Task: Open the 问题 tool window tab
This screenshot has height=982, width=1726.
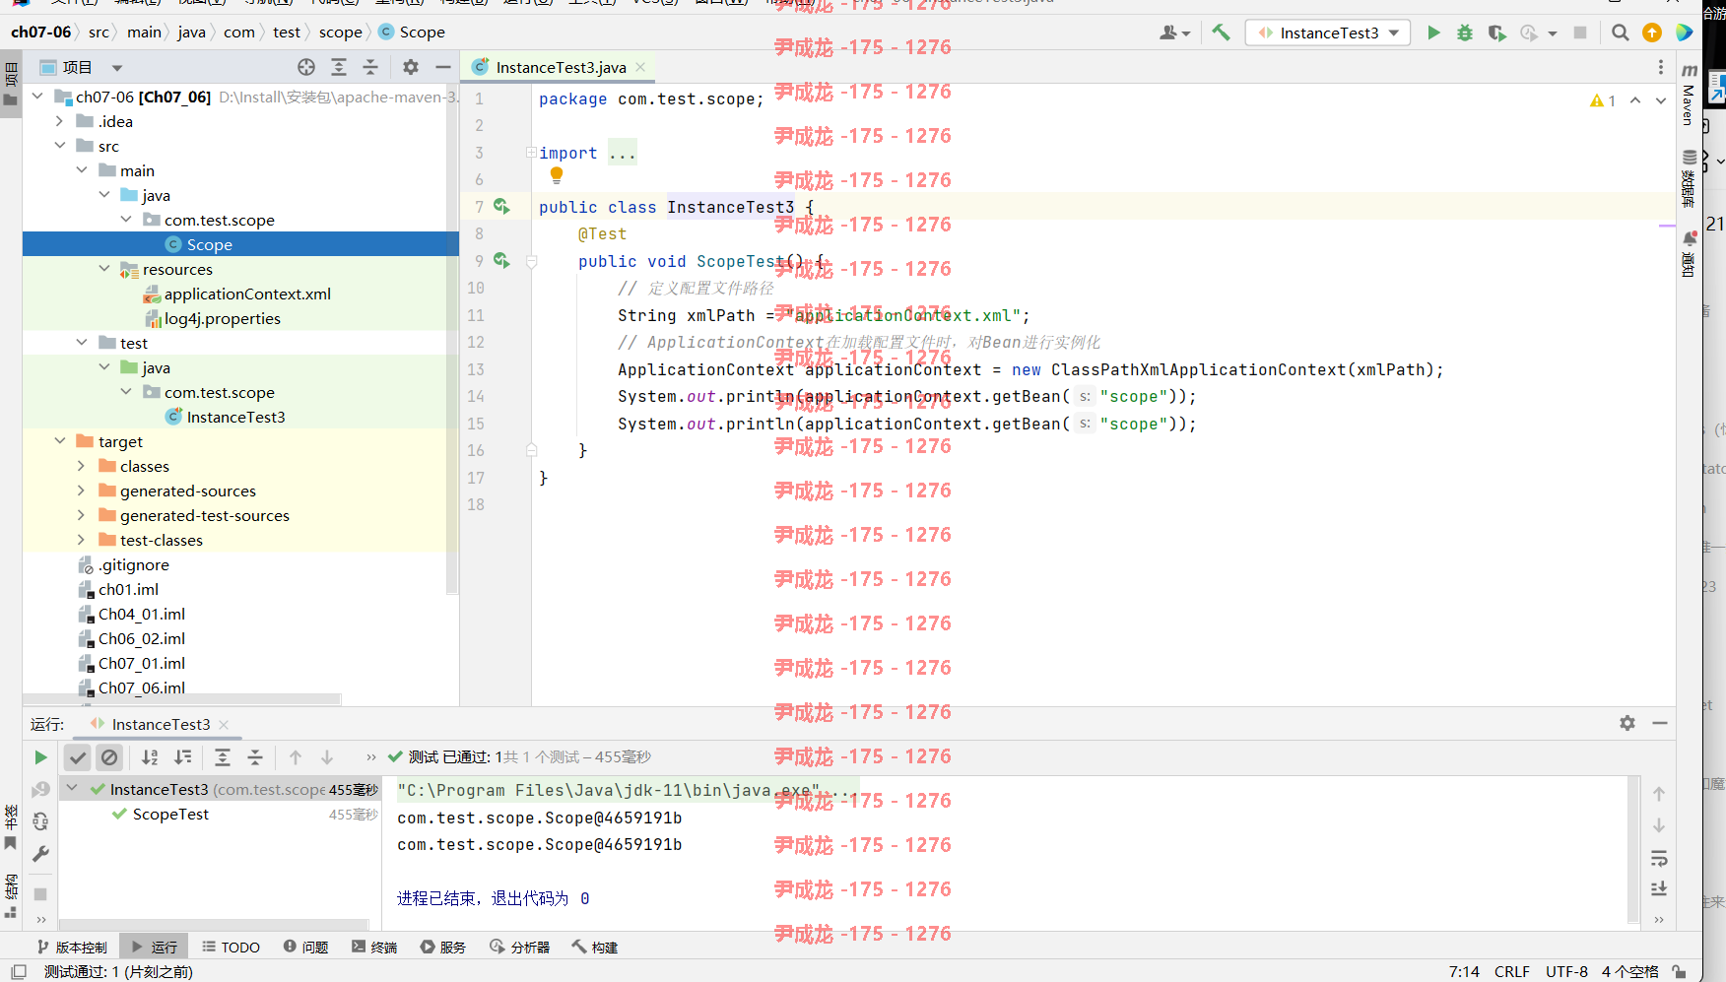Action: [305, 947]
